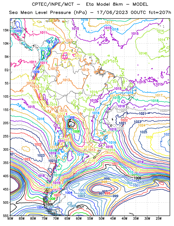Click the '55S' latitude axis label
The image size is (174, 226).
(x=6, y=216)
